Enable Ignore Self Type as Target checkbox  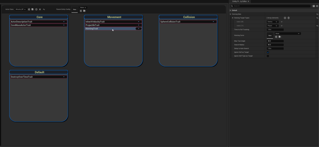point(268,56)
